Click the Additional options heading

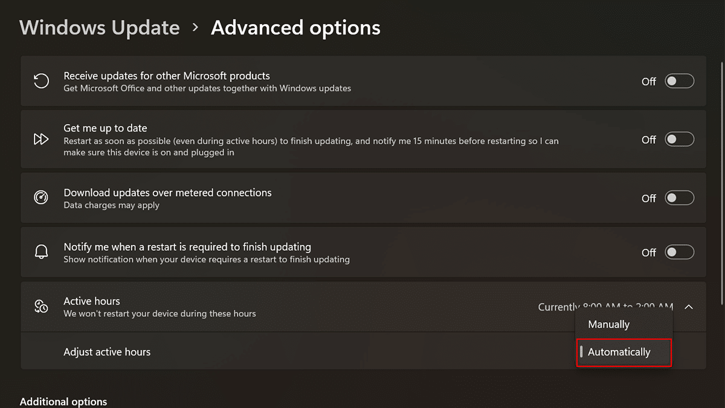[63, 401]
